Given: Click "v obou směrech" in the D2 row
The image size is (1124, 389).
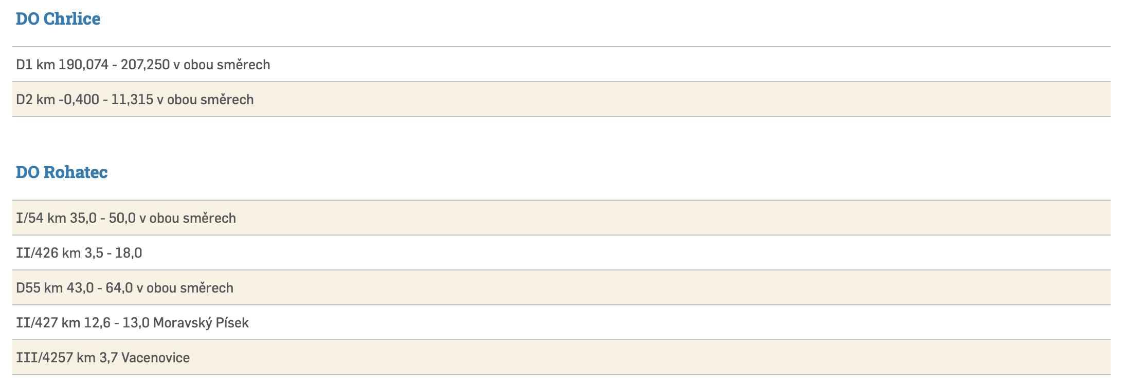Looking at the screenshot, I should (205, 100).
